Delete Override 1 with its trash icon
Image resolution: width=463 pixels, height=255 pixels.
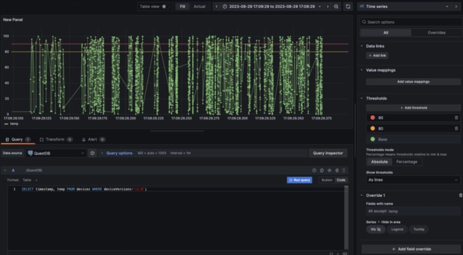tap(460, 195)
